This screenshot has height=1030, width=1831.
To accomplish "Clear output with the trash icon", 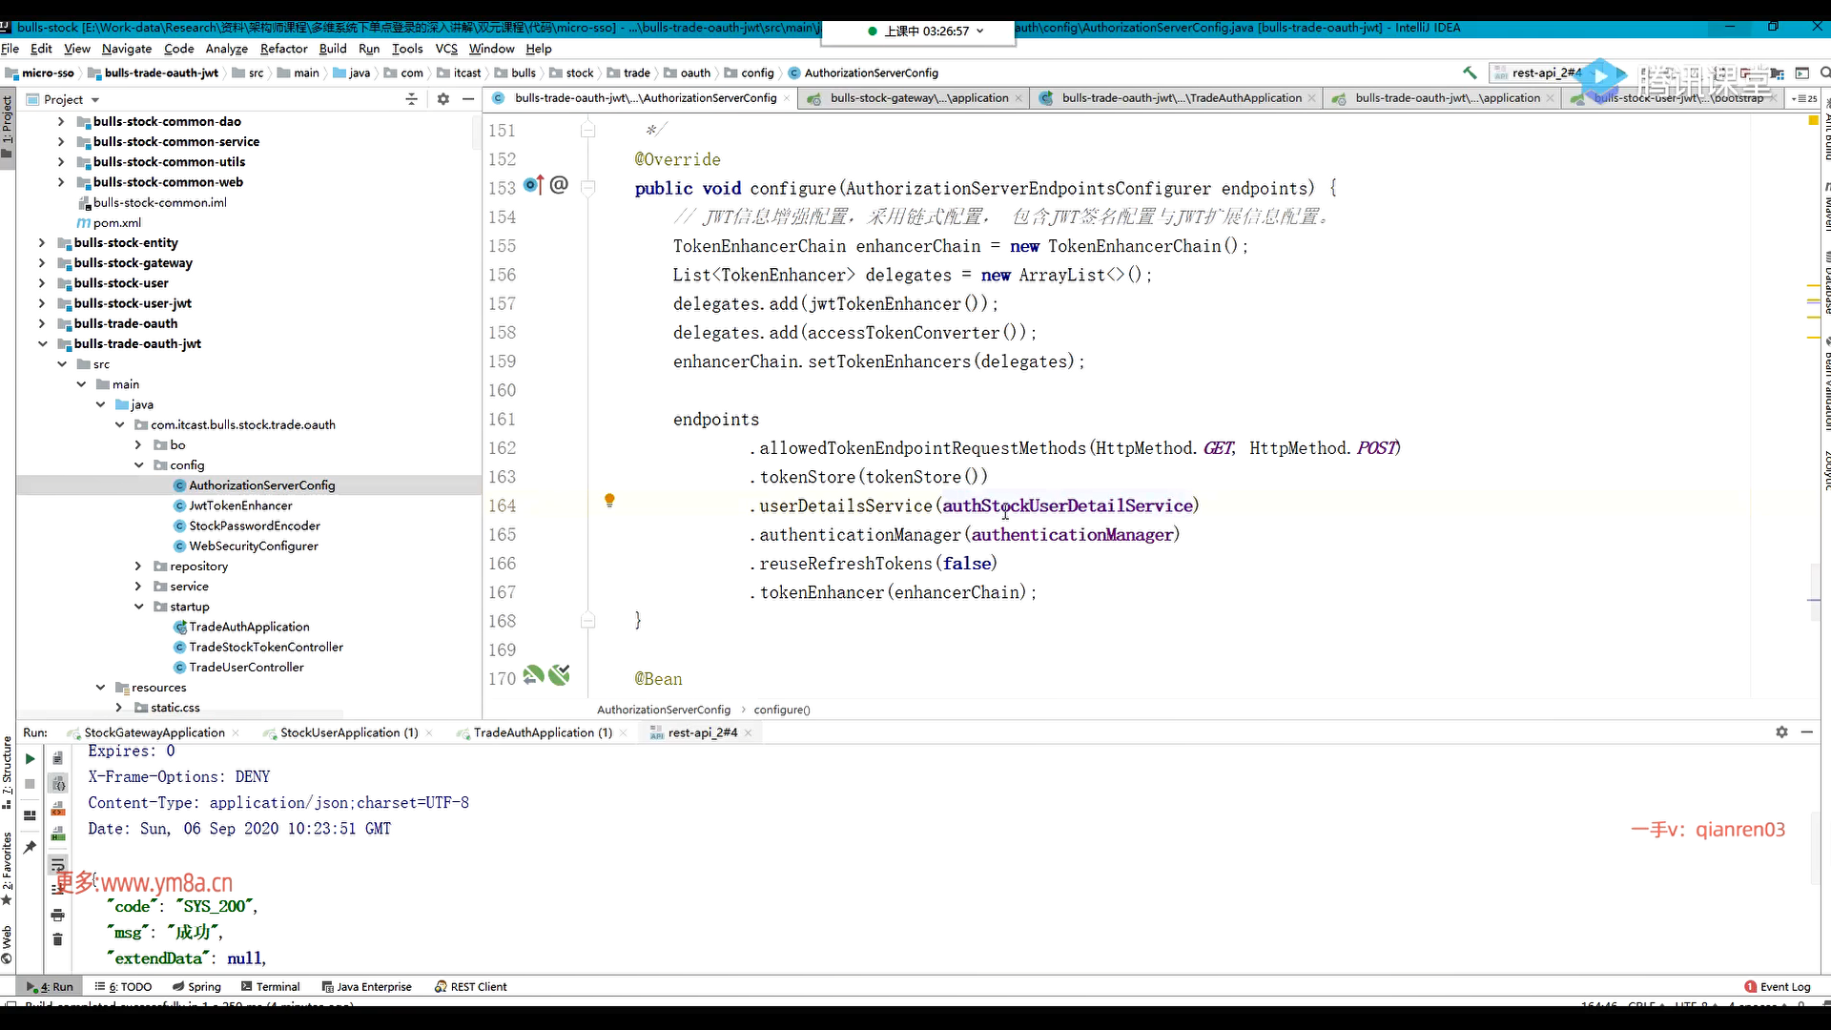I will 58,939.
